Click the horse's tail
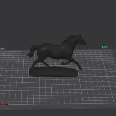Screen dimensions: 116x116 [32, 51]
